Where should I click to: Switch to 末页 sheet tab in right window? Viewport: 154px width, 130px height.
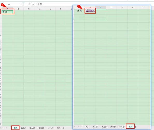[130, 127]
